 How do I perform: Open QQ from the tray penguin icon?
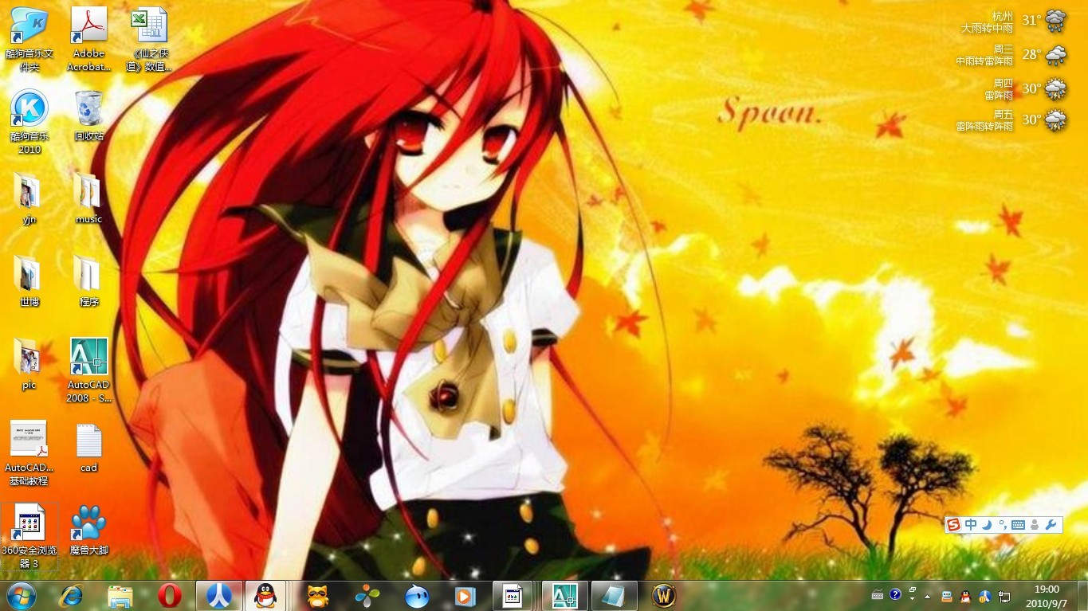965,595
